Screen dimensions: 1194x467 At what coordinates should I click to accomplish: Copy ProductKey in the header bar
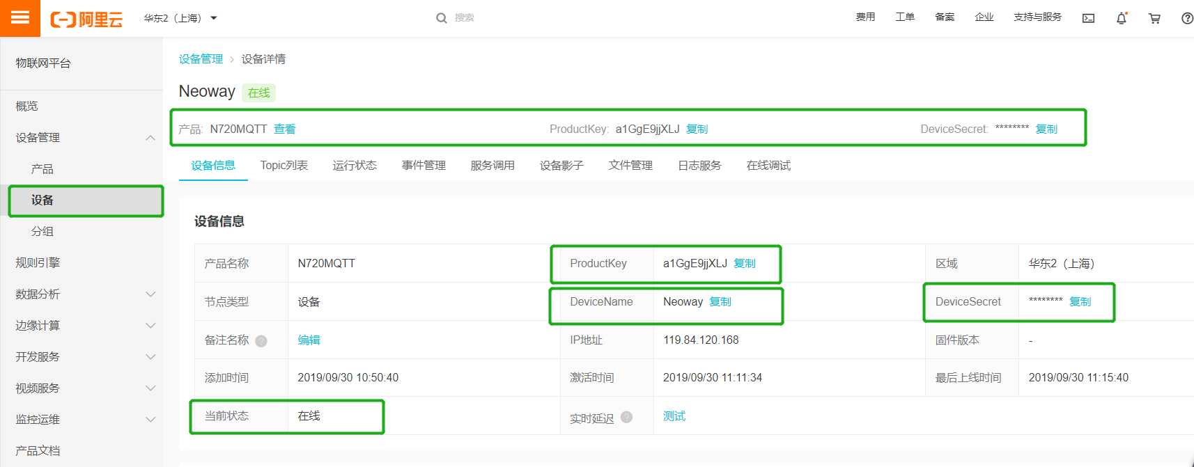pos(697,129)
